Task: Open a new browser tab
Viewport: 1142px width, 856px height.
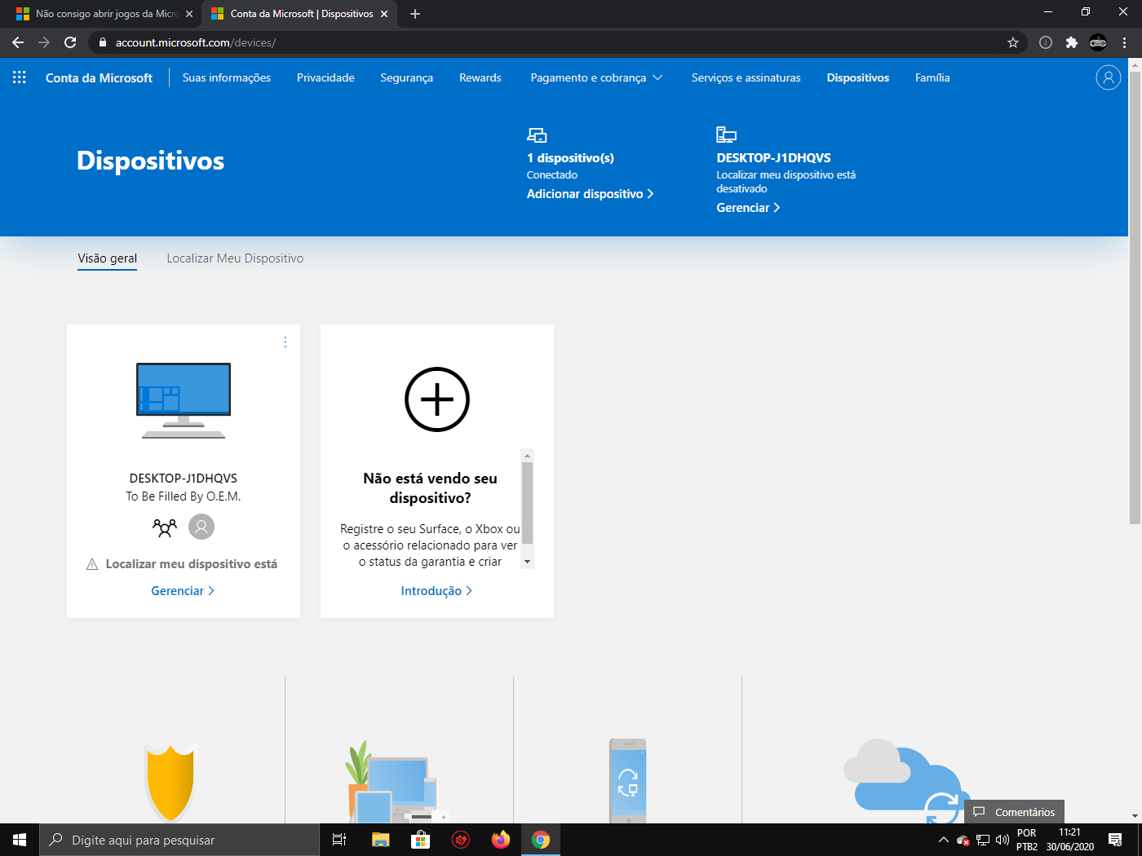Action: coord(415,14)
